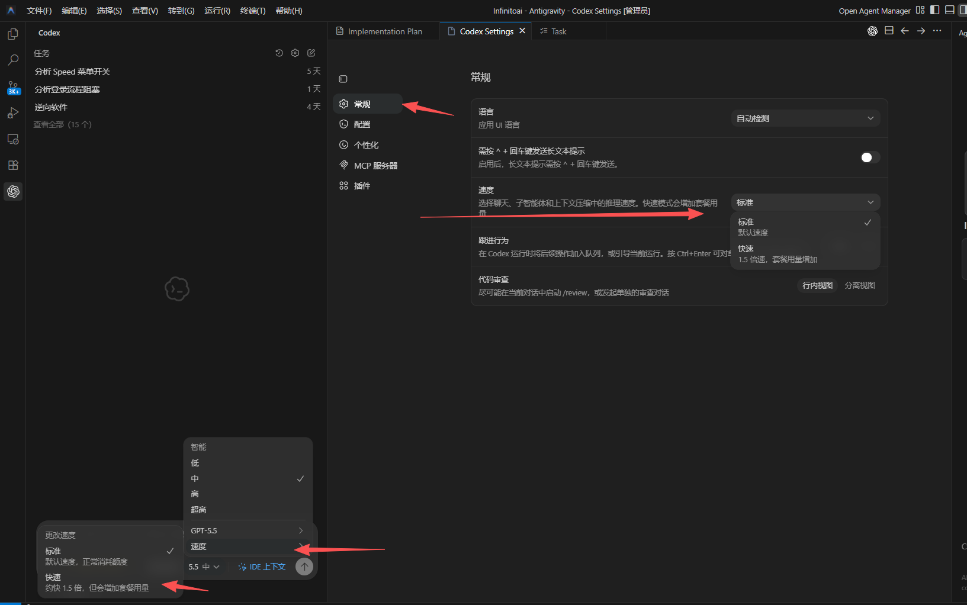Choose 标准 in the 更改速度 popup
Image resolution: width=967 pixels, height=605 pixels.
tap(110, 556)
